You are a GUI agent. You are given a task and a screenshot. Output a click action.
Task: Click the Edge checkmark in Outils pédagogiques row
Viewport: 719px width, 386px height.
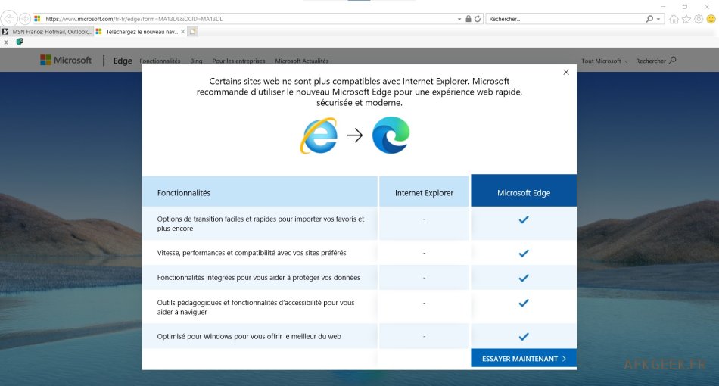[524, 303]
